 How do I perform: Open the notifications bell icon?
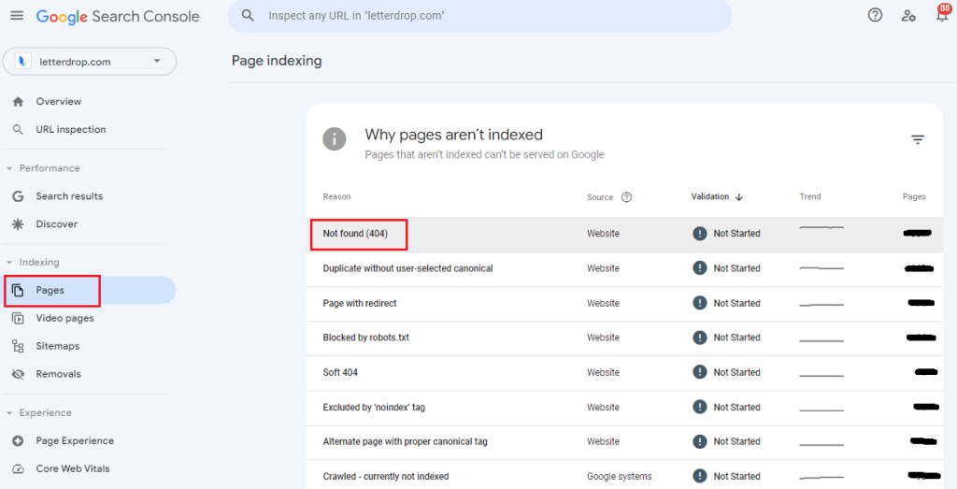(x=941, y=15)
